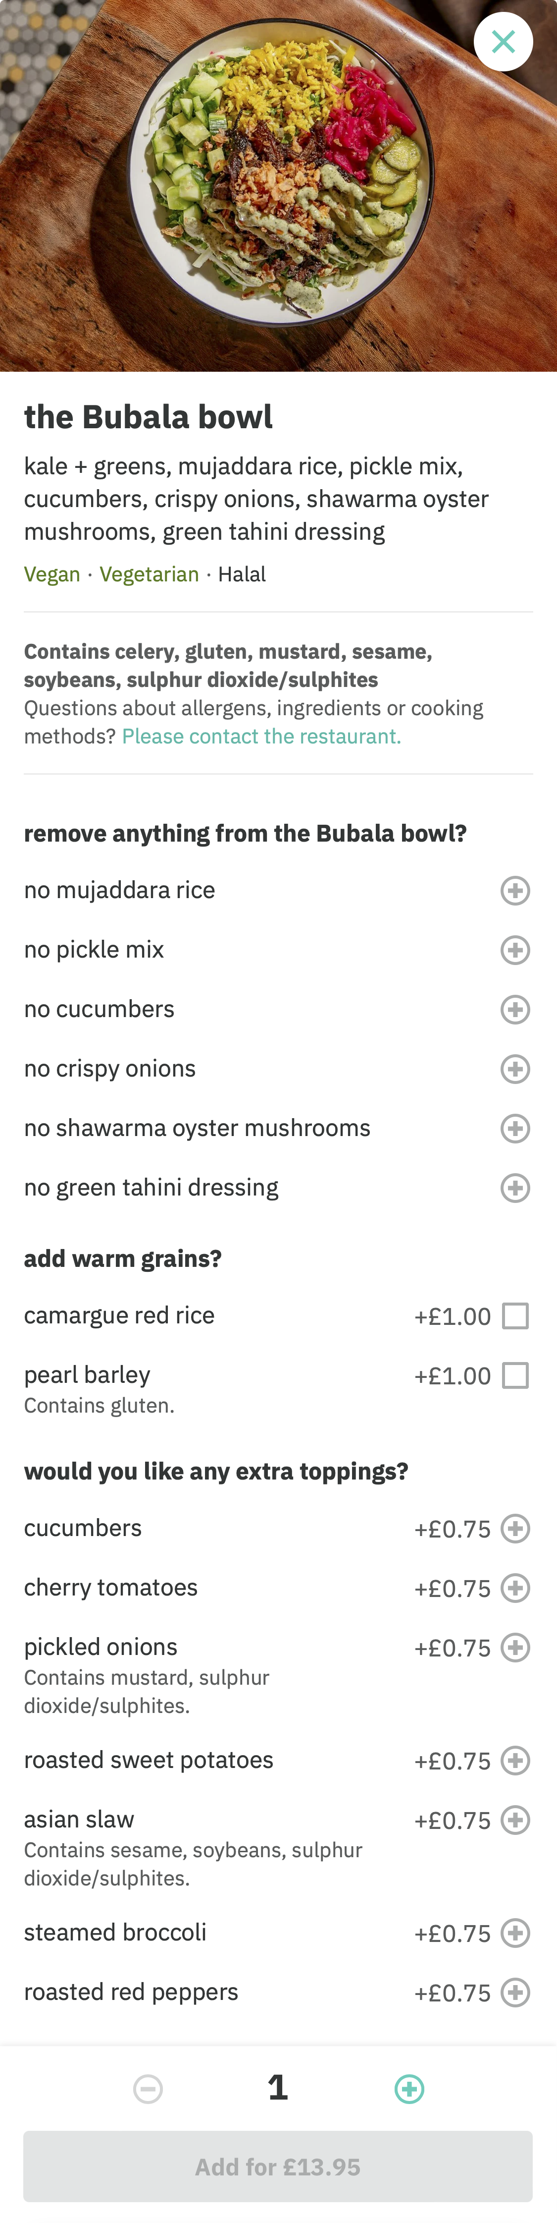The width and height of the screenshot is (557, 2223).
Task: Click the plus beside 'no shawarma oyster mushrooms'
Action: [x=515, y=1128]
